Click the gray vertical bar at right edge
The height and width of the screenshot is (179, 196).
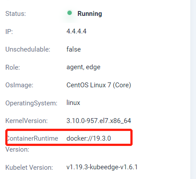coord(193,89)
